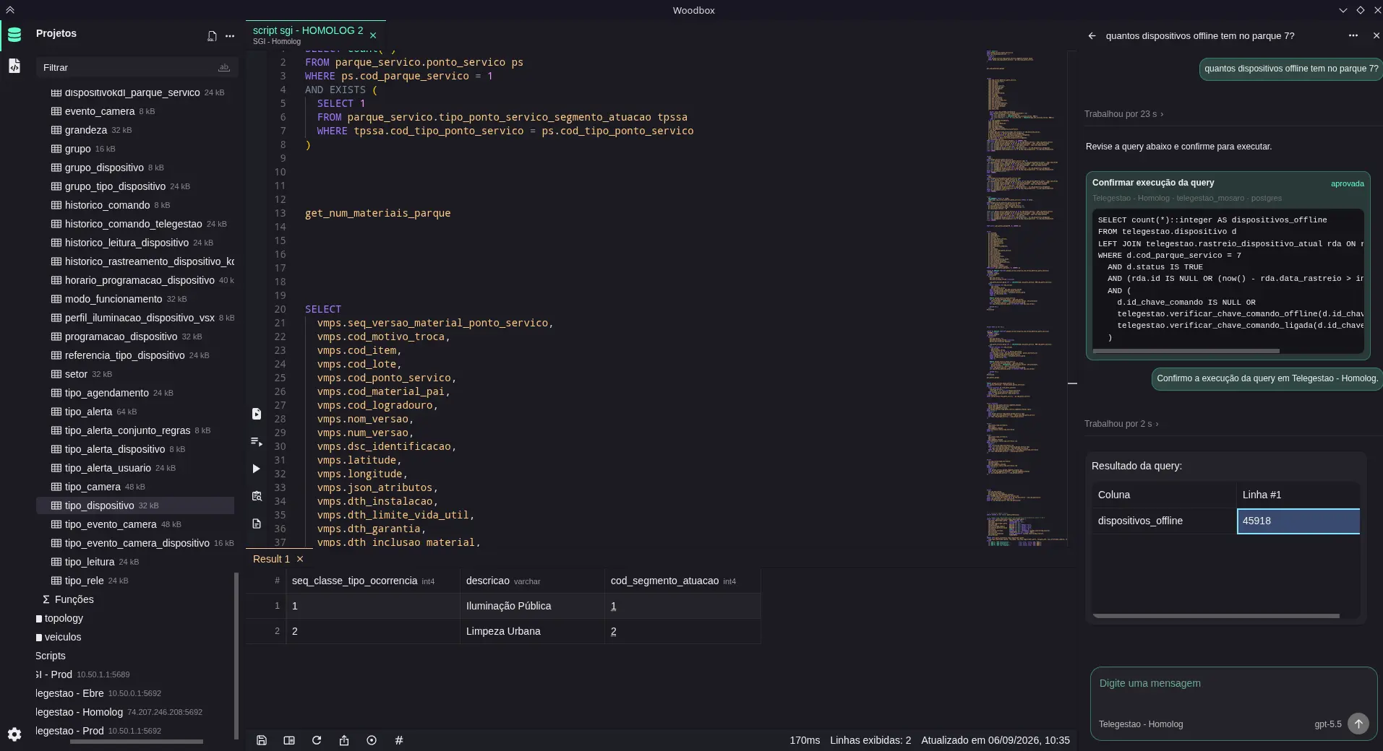Open the chat panel three-dot options menu
This screenshot has height=751, width=1383.
[1353, 35]
